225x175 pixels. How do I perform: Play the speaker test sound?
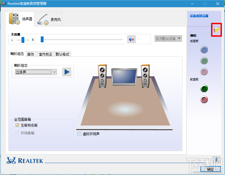tap(66, 72)
